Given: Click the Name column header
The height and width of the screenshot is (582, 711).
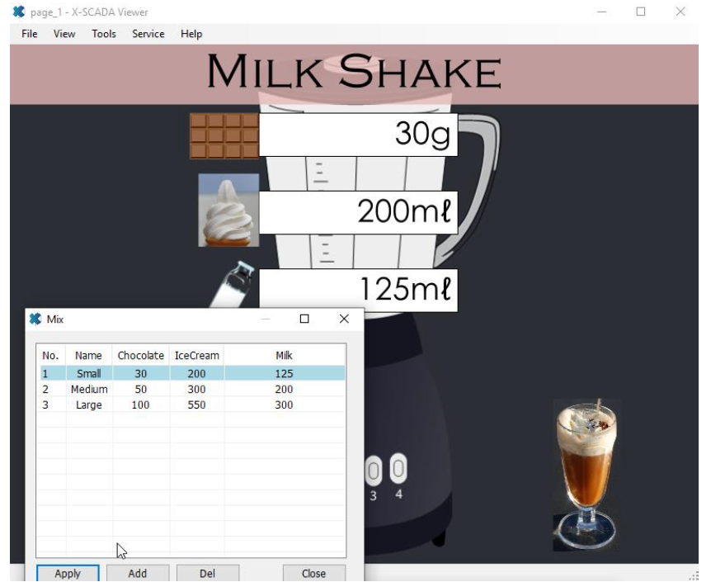Looking at the screenshot, I should click(x=89, y=356).
